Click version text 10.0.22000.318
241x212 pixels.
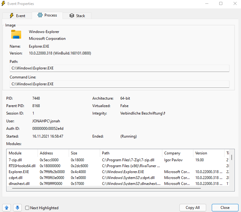(60, 53)
